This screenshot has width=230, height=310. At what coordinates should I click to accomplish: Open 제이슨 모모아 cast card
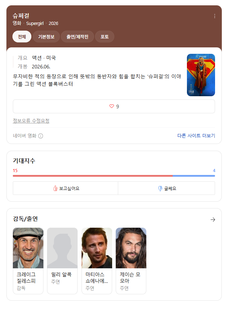pos(131,261)
